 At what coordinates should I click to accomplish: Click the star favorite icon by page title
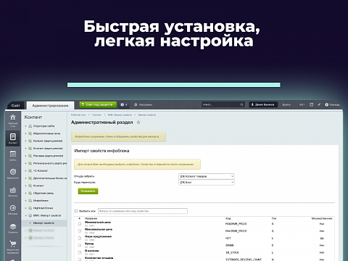click(x=138, y=123)
